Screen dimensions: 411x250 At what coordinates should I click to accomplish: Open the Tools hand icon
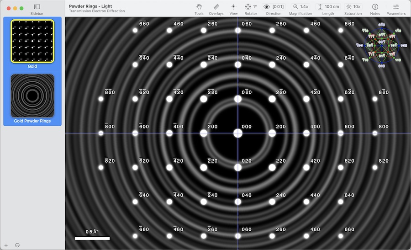tap(199, 7)
